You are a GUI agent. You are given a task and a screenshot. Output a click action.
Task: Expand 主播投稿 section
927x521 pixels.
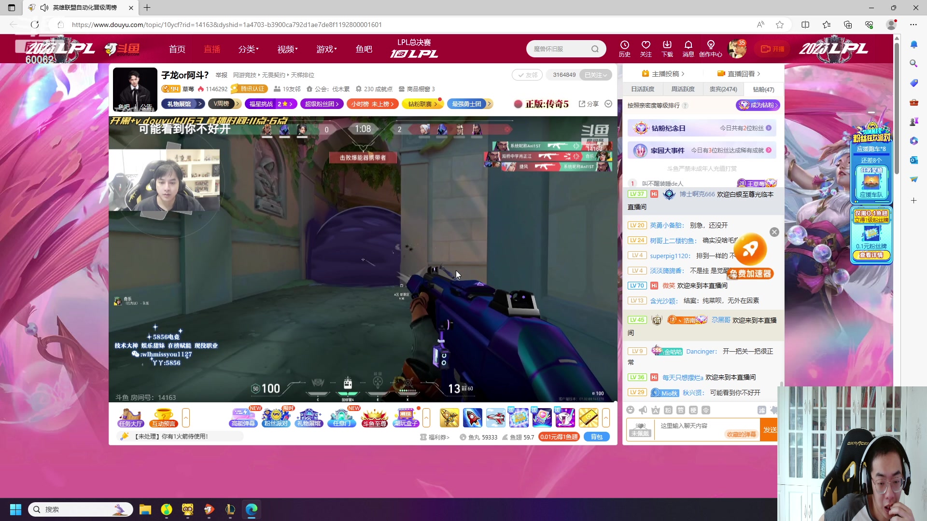pyautogui.click(x=663, y=74)
